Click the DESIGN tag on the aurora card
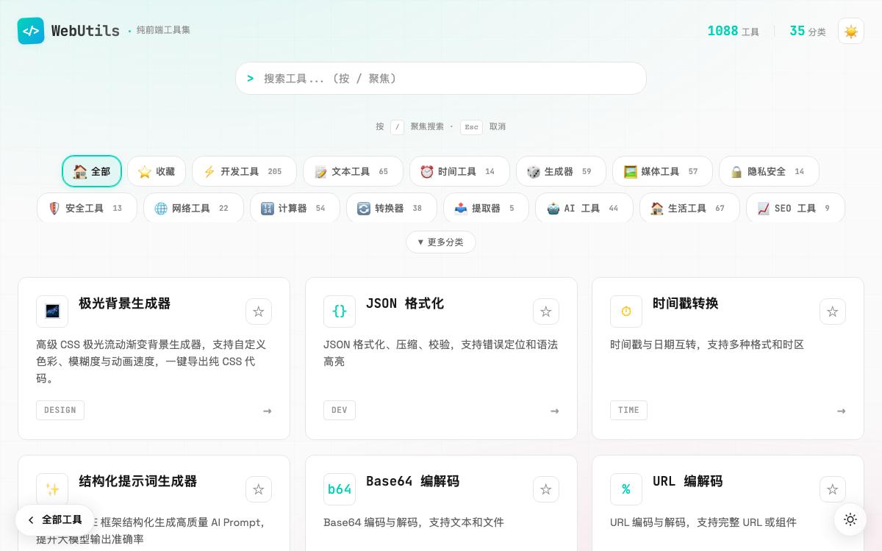 click(60, 410)
